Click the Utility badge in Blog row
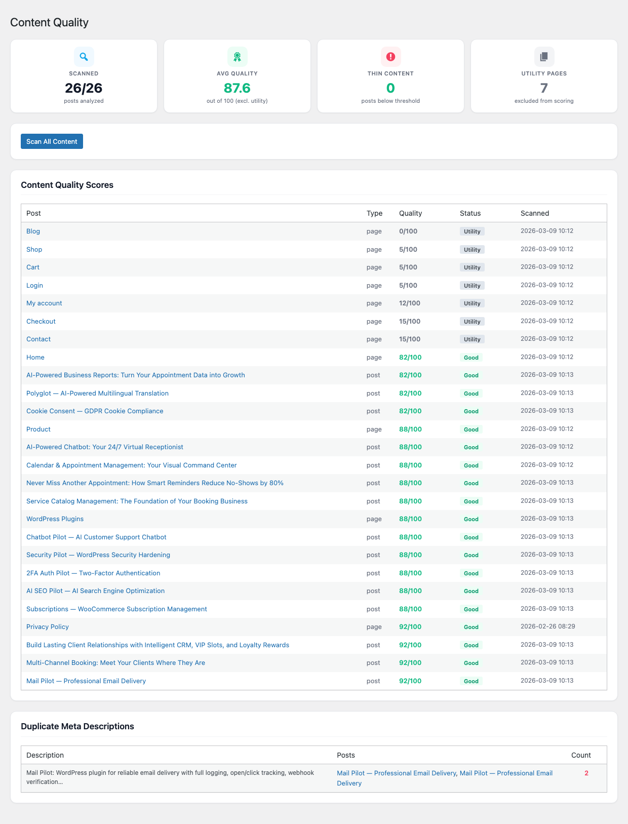 [x=472, y=231]
